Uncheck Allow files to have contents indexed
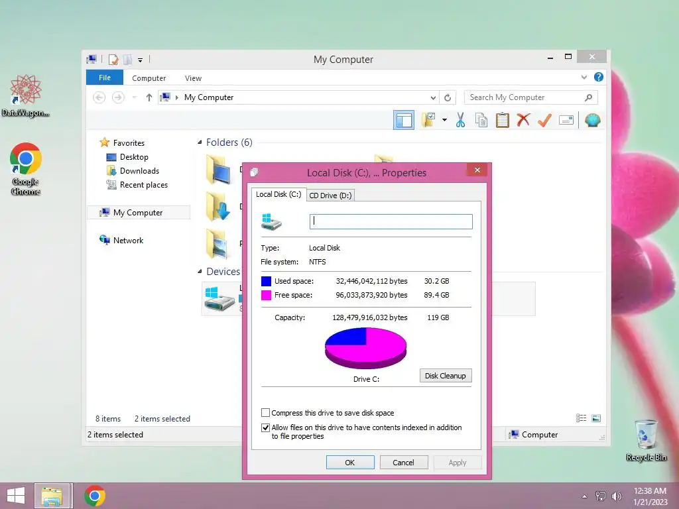Image resolution: width=679 pixels, height=509 pixels. (265, 427)
